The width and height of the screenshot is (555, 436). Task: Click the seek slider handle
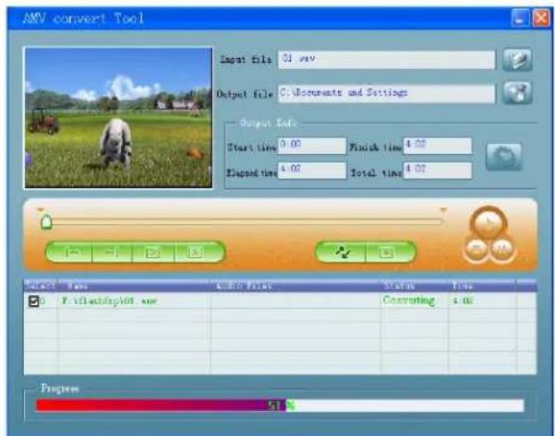point(46,222)
